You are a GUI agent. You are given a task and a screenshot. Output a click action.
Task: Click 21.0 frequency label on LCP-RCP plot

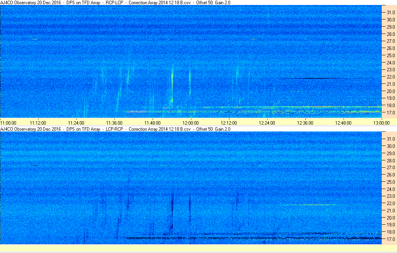[391, 210]
